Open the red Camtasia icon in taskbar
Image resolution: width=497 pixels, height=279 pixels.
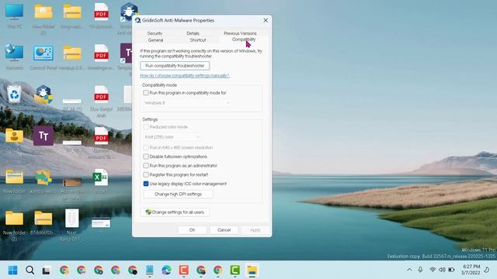click(184, 270)
